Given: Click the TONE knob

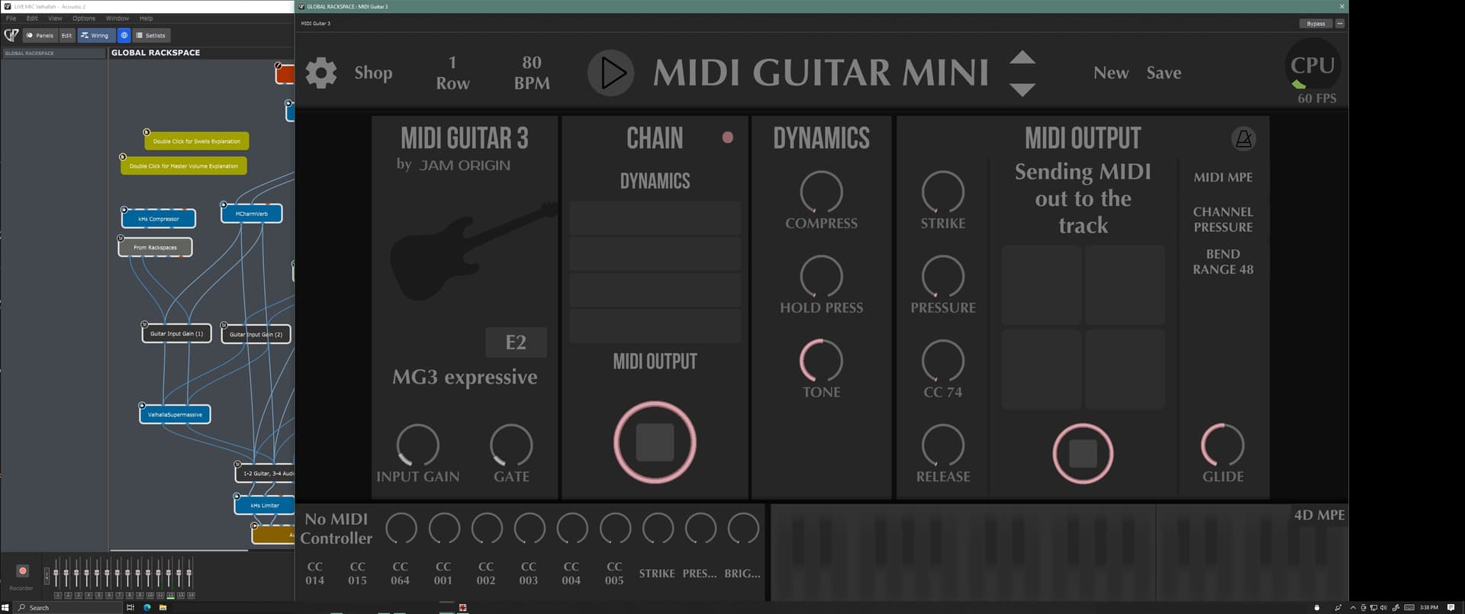Looking at the screenshot, I should click(x=821, y=361).
